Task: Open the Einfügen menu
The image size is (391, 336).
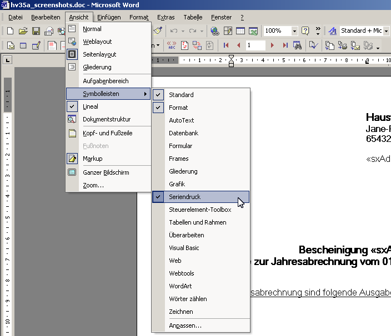Action: point(109,17)
